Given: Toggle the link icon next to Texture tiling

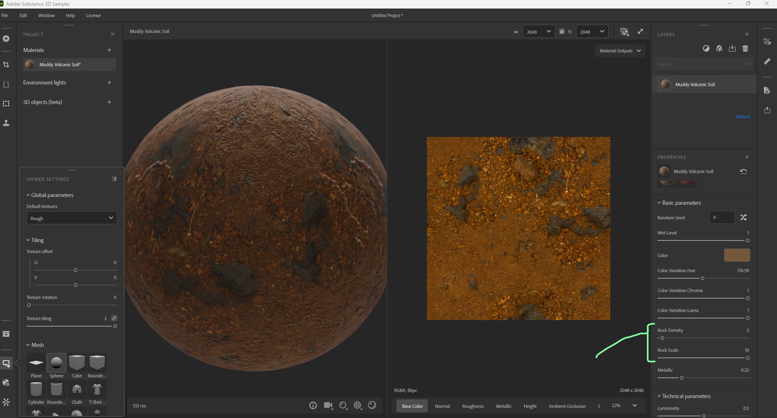Looking at the screenshot, I should point(114,318).
